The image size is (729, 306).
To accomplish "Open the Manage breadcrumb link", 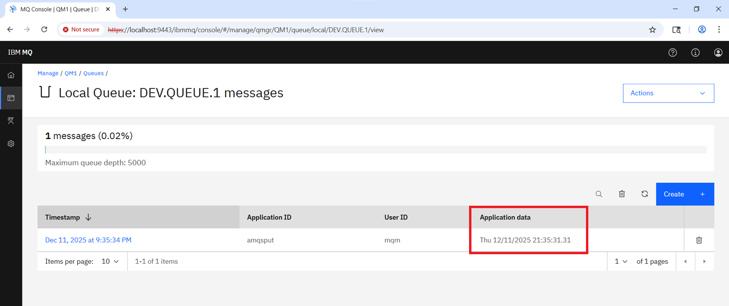I will click(48, 73).
